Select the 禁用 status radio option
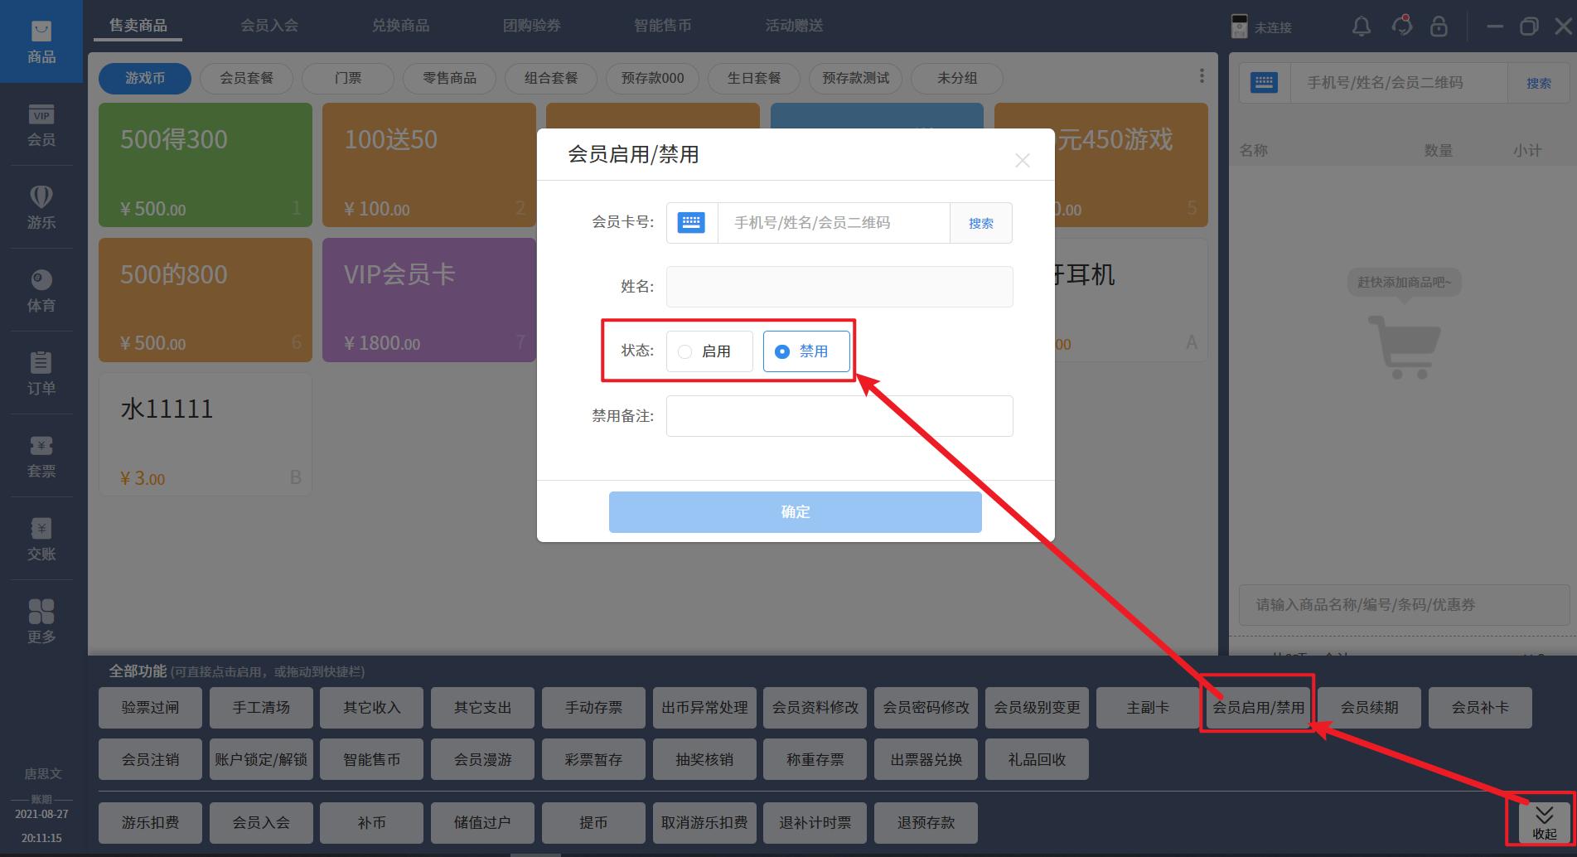 (x=806, y=351)
